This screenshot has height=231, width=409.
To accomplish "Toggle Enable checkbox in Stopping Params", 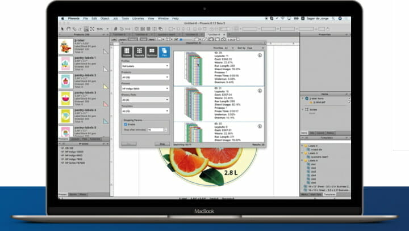I will (x=126, y=125).
